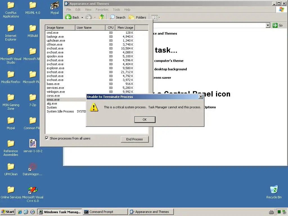Click Internet Explorer quick launch icon
288x216 pixels.
click(20, 212)
